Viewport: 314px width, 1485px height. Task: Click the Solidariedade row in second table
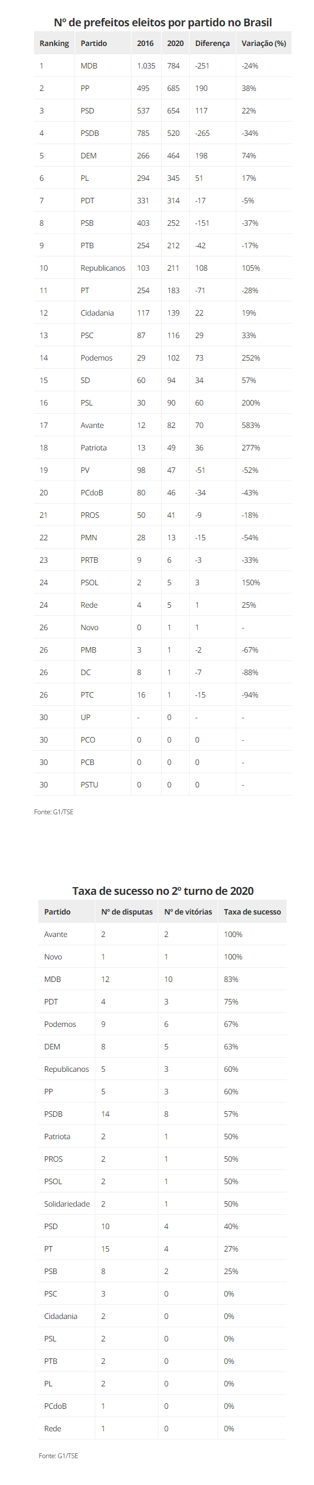pos(162,1204)
